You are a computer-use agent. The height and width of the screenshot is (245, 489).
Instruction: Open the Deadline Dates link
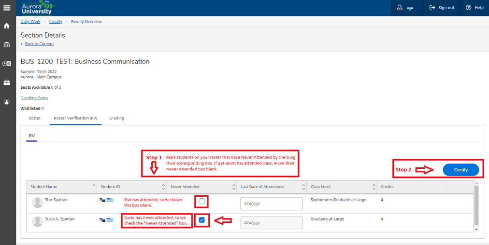pyautogui.click(x=34, y=98)
